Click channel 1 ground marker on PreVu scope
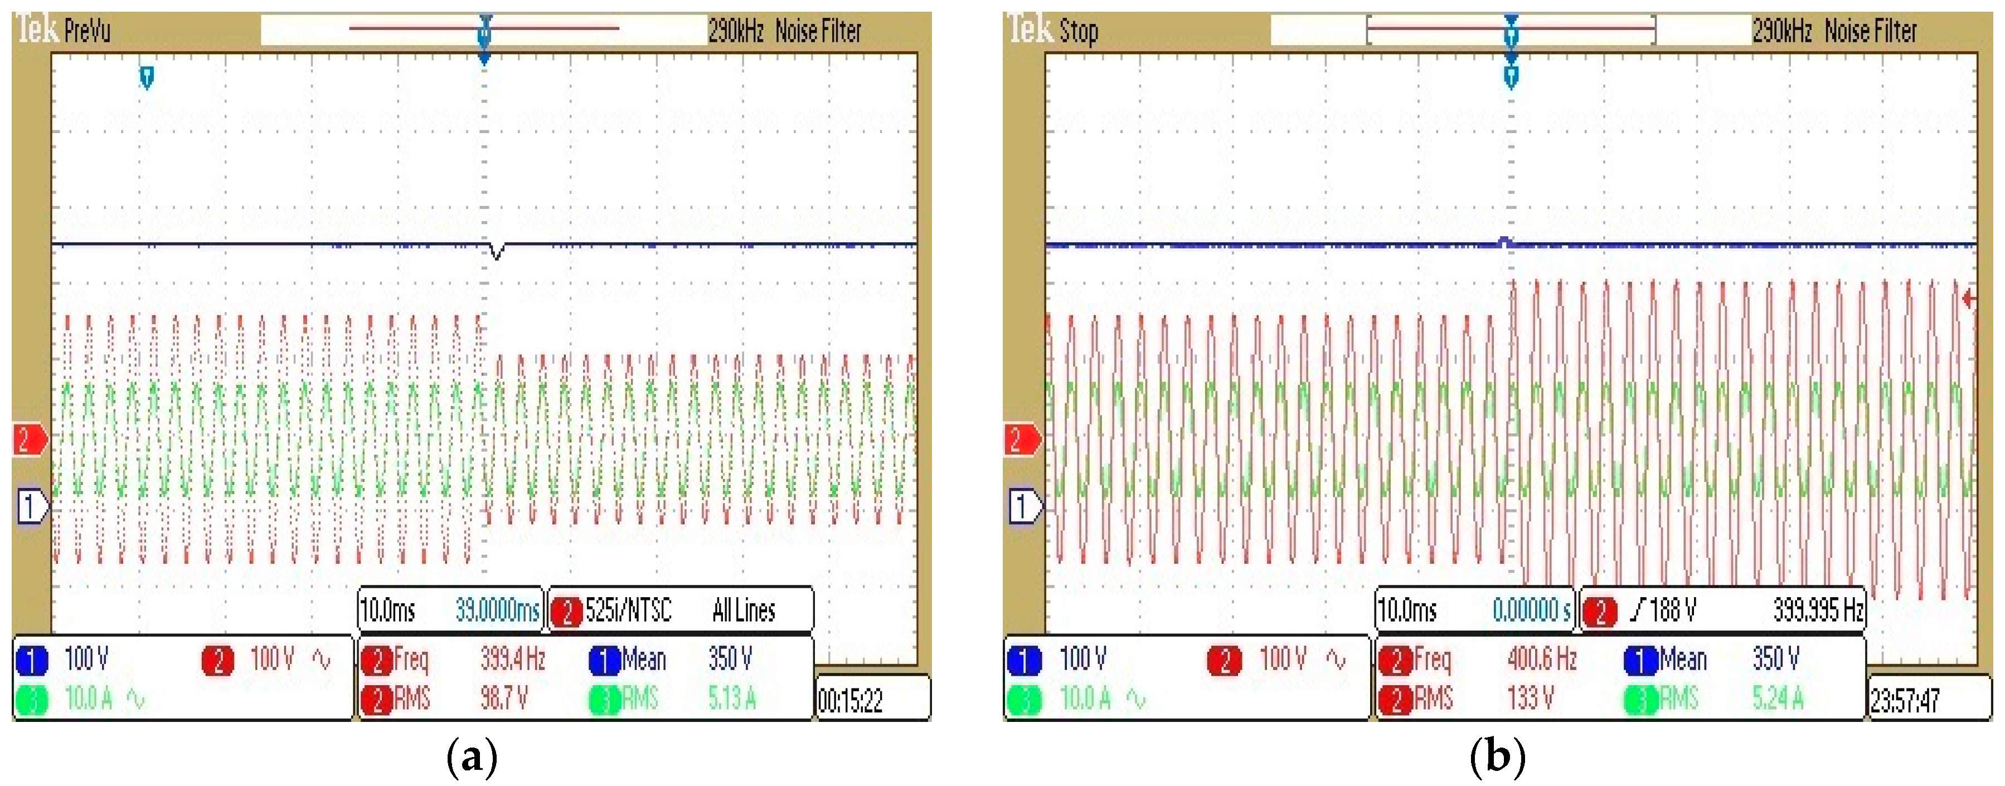The height and width of the screenshot is (786, 2005). pyautogui.click(x=32, y=506)
